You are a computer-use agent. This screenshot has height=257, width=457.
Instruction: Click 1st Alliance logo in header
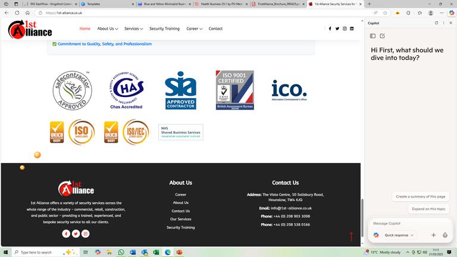click(x=30, y=29)
